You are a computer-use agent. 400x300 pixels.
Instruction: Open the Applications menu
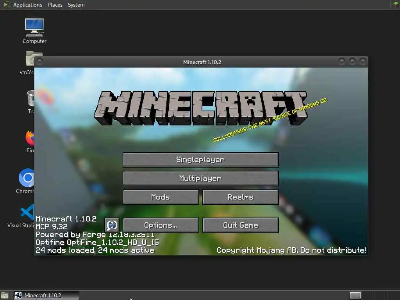pyautogui.click(x=28, y=5)
